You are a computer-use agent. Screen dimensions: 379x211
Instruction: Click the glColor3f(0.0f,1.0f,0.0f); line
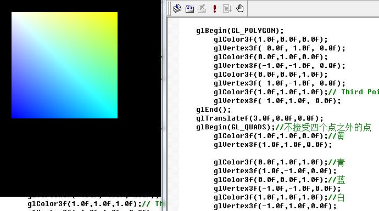270,57
